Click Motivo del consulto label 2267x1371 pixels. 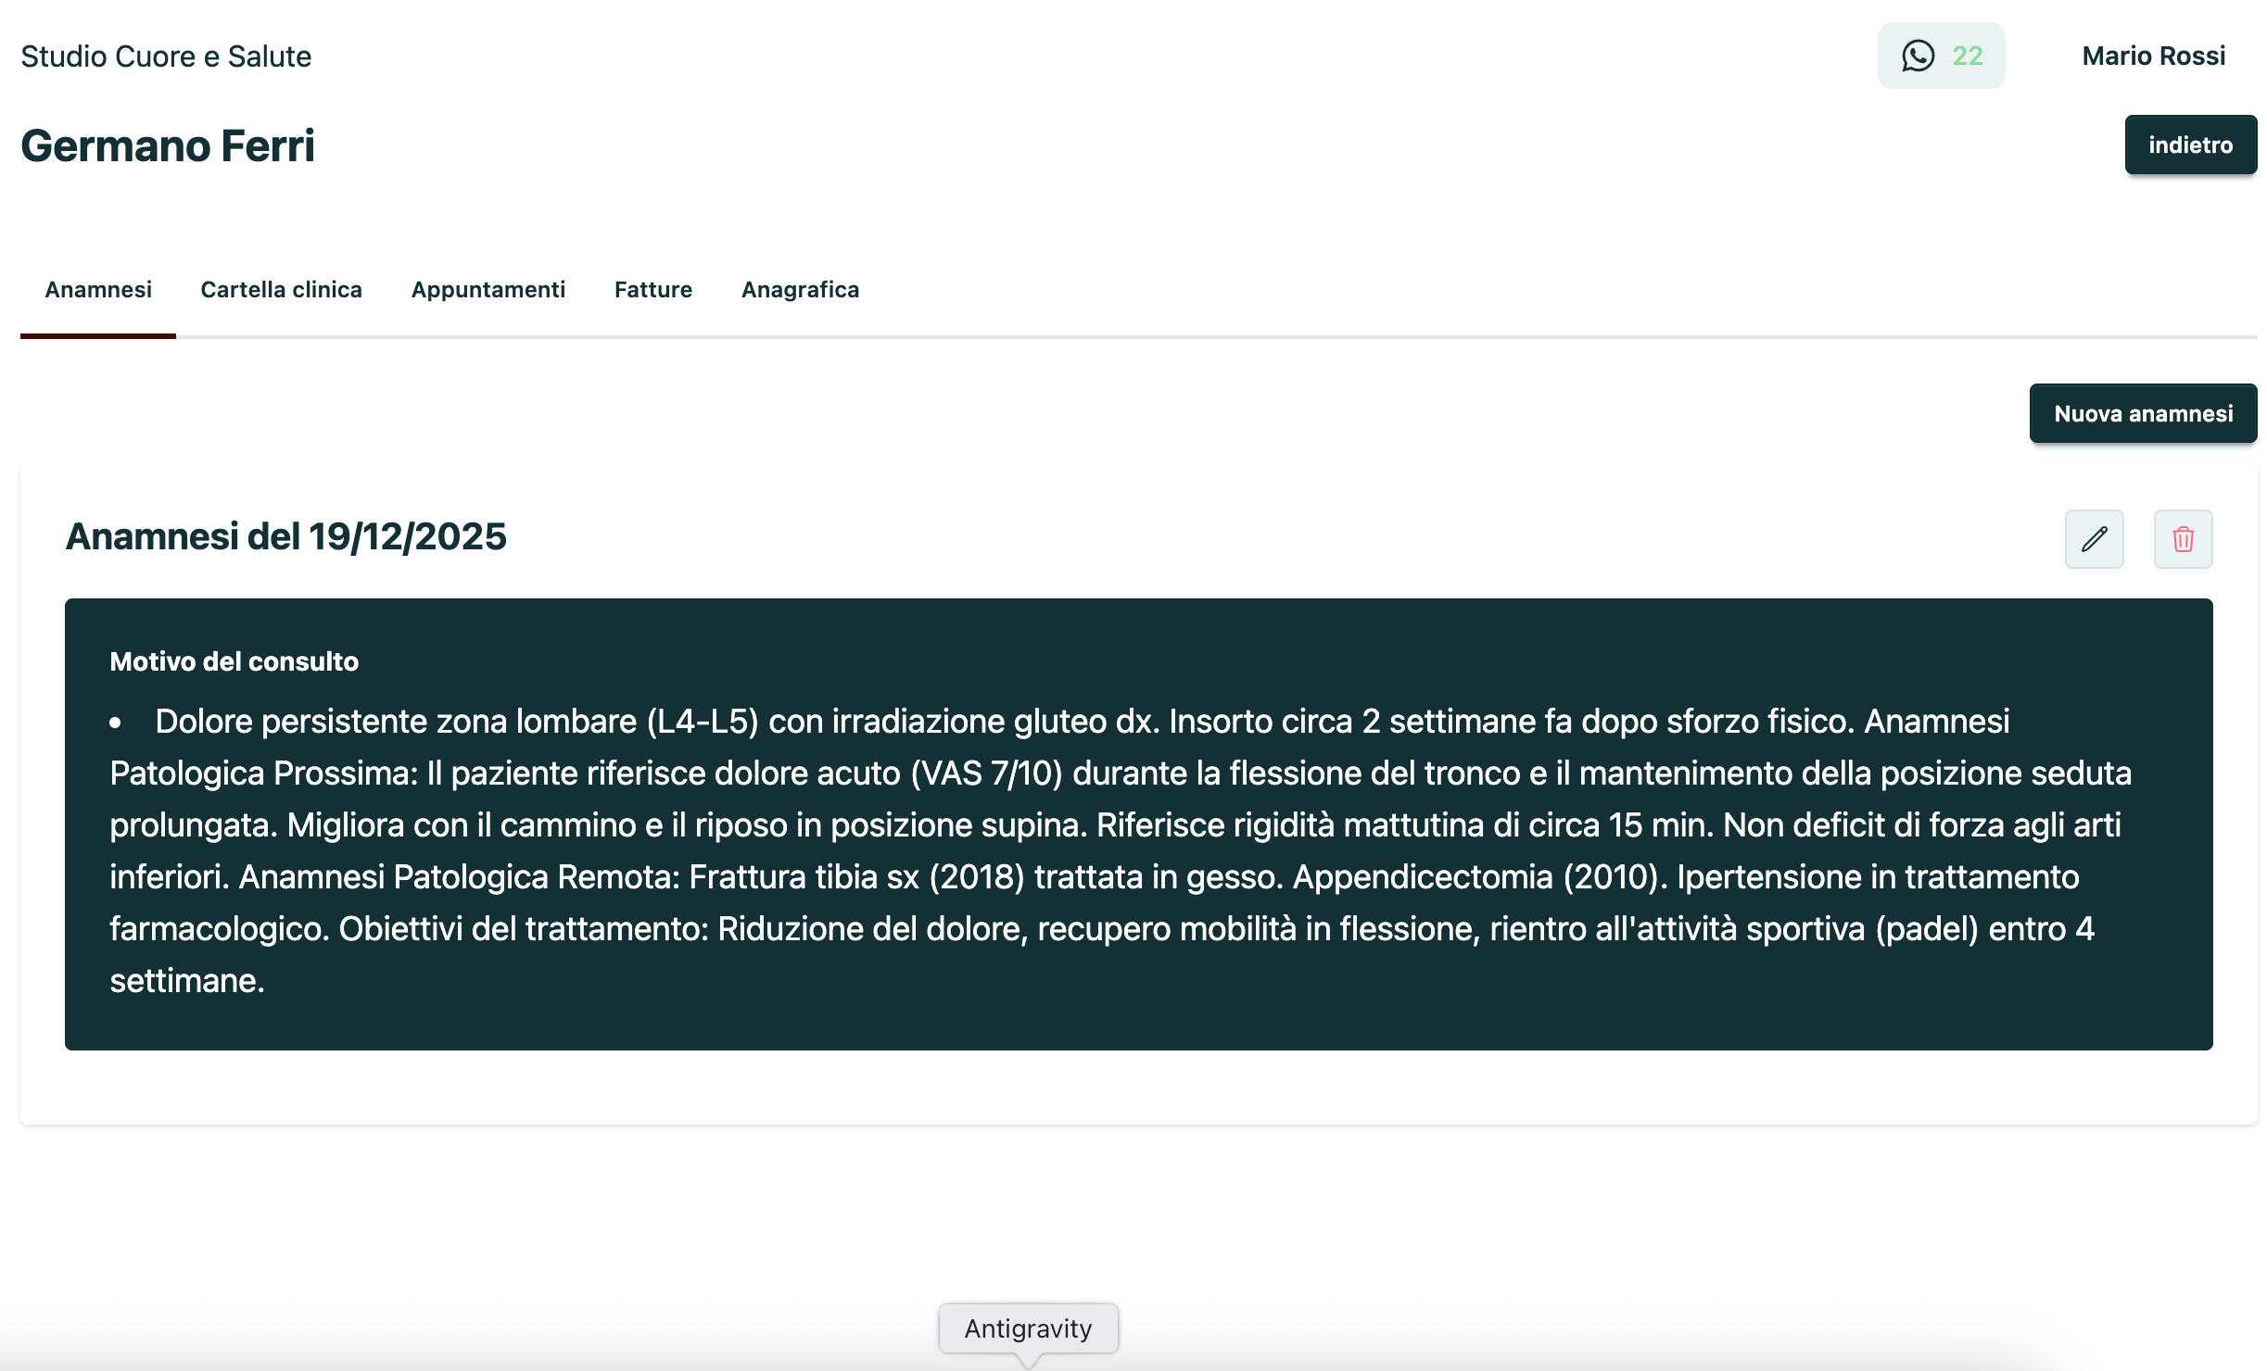pos(234,661)
